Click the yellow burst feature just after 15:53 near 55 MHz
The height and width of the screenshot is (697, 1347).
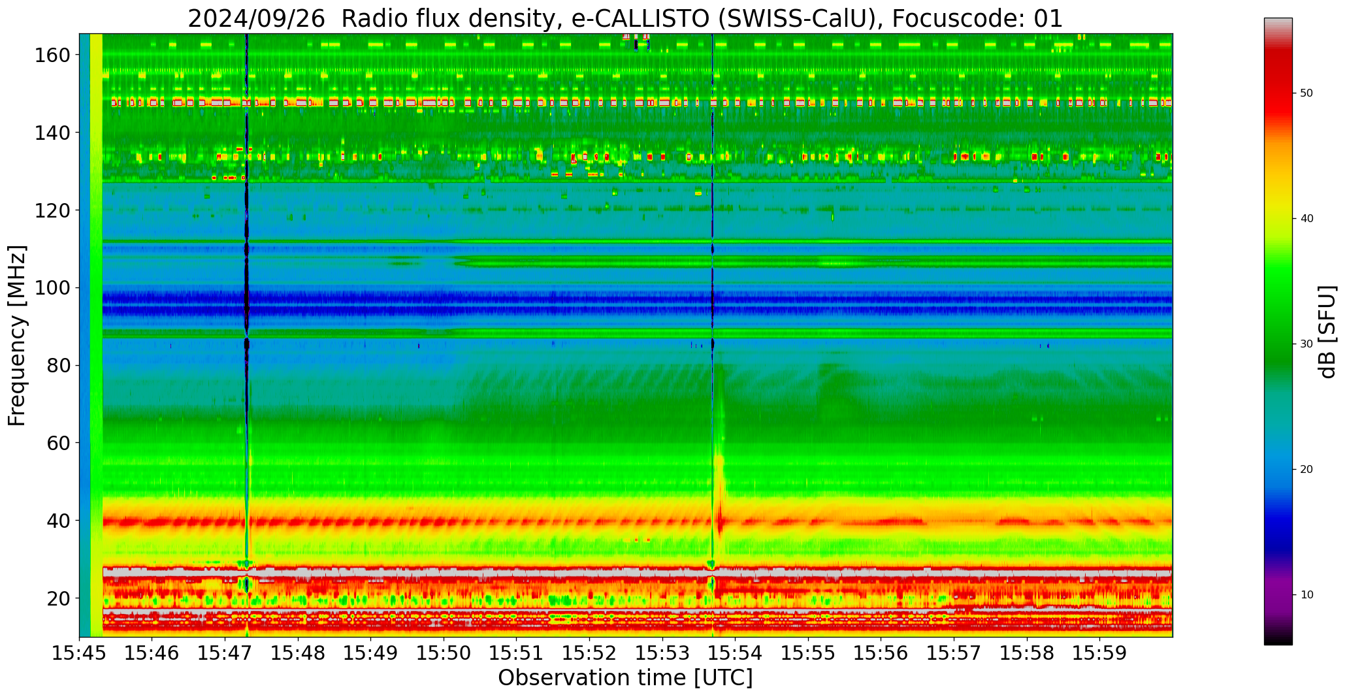(x=719, y=462)
